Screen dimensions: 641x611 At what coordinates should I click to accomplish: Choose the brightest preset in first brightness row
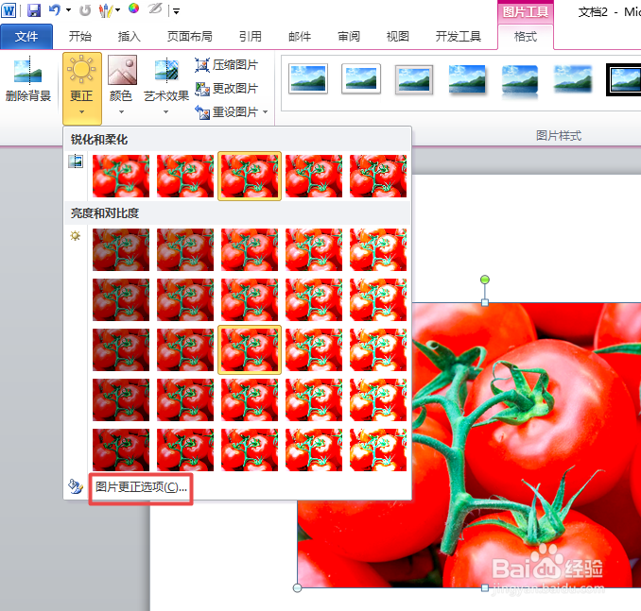(x=378, y=250)
